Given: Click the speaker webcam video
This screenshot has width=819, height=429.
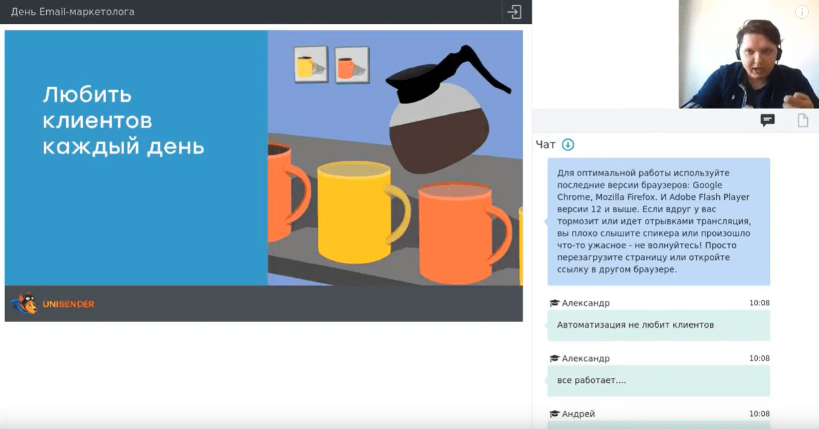Looking at the screenshot, I should point(748,54).
